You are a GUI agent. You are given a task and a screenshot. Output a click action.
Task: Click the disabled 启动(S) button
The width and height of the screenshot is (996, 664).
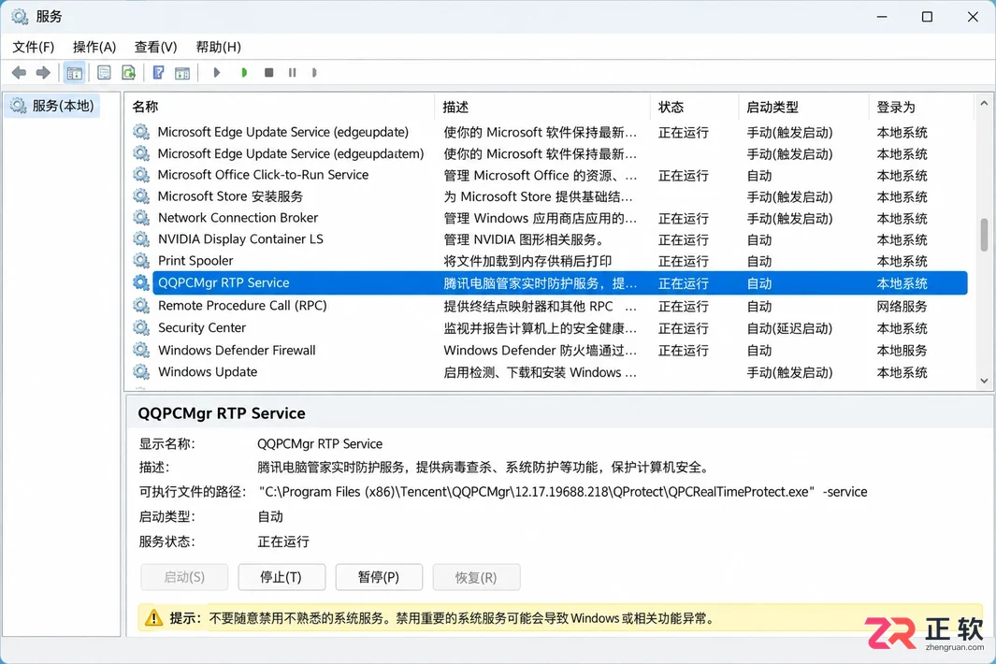pos(184,577)
